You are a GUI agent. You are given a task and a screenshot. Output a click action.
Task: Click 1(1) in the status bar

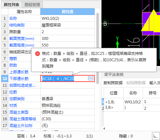[x=90, y=136]
